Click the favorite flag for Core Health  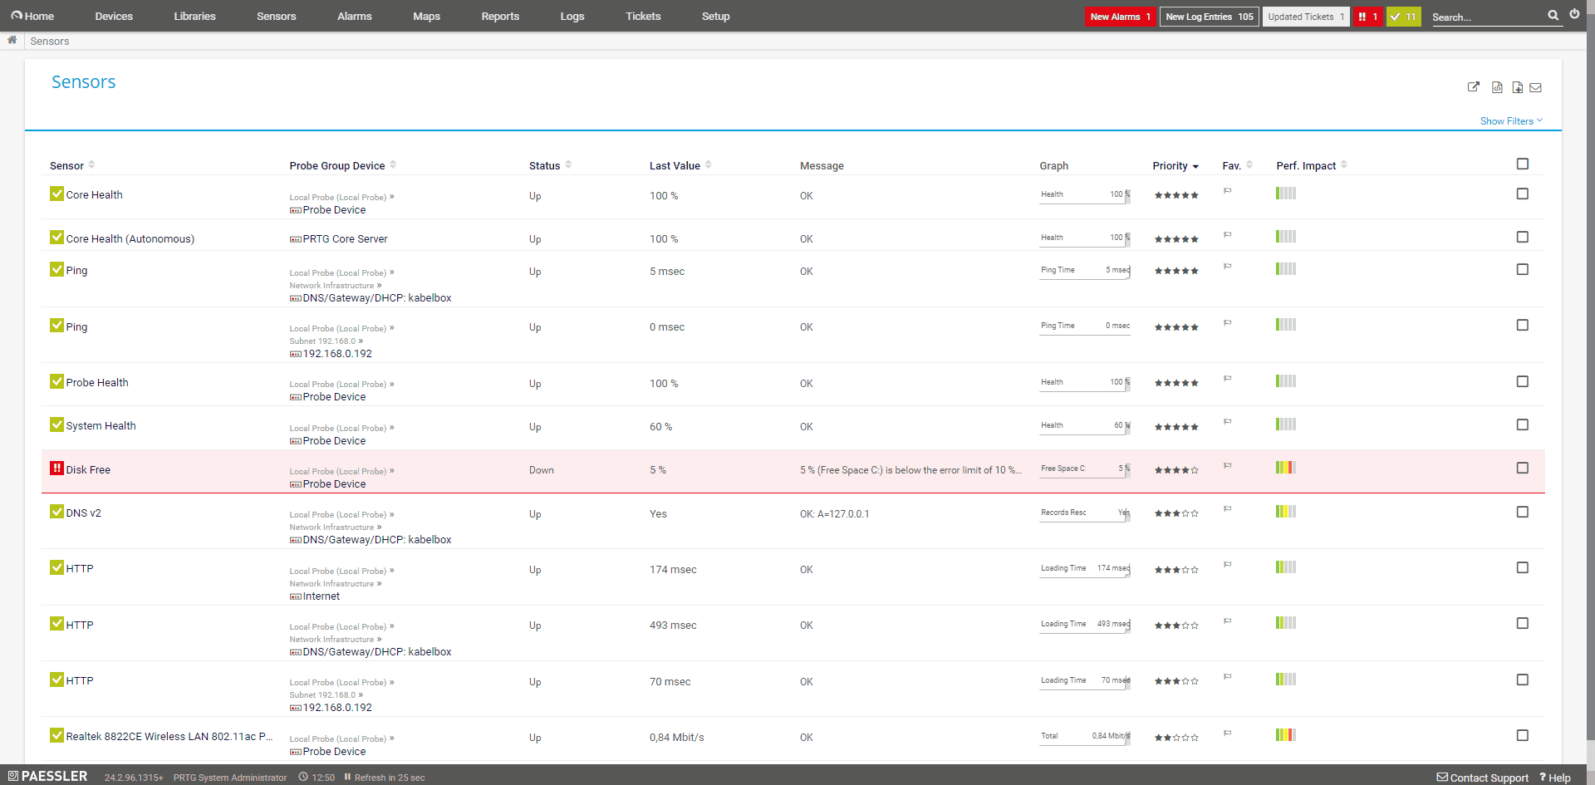click(x=1227, y=191)
